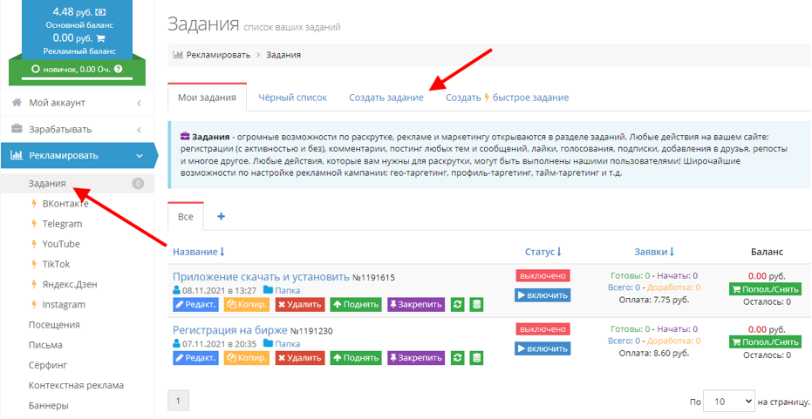Click Копир. for task №1191230

[x=247, y=358]
